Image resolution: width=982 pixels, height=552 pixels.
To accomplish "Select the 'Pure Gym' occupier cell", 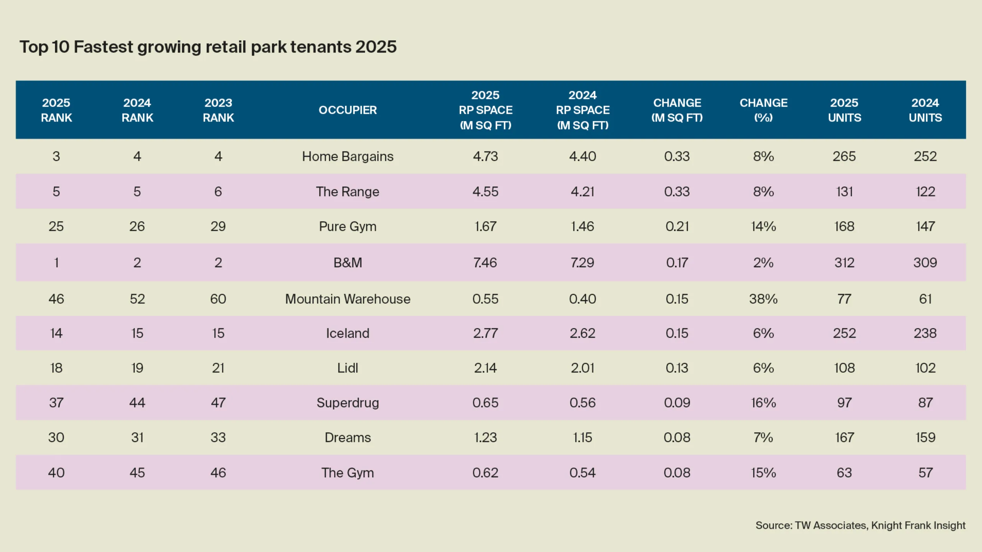I will (348, 227).
